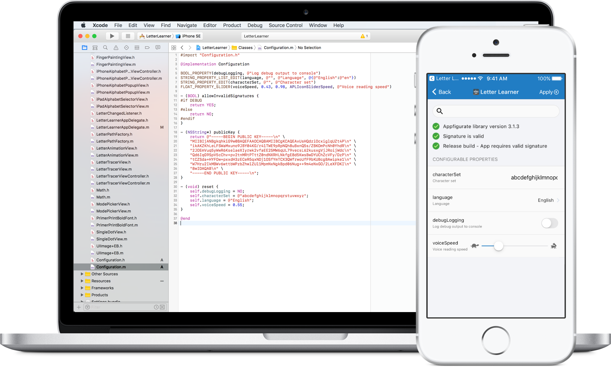This screenshot has height=368, width=611.
Task: Tap the Letter L... return-to-app status bar item
Action: click(444, 79)
